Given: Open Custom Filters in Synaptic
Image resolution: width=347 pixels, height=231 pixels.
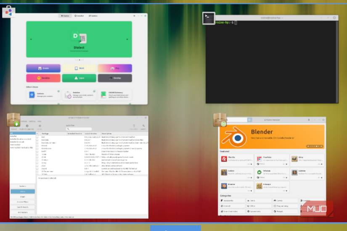Looking at the screenshot, I should point(23,202).
